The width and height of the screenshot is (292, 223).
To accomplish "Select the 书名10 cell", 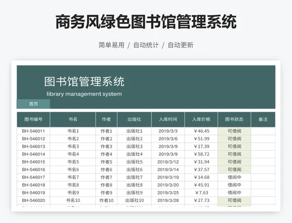I will click(73, 200).
